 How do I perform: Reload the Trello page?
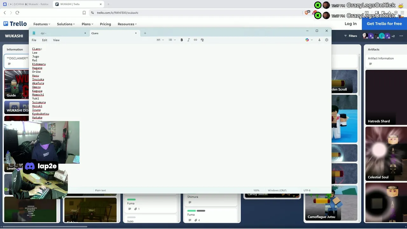(17, 13)
